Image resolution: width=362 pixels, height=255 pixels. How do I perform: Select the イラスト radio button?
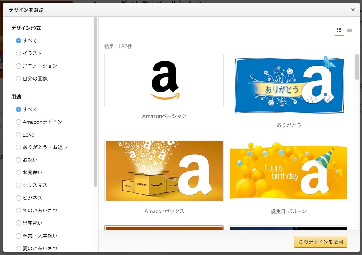click(18, 53)
